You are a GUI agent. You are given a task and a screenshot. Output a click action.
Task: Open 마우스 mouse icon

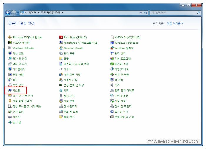61,69
